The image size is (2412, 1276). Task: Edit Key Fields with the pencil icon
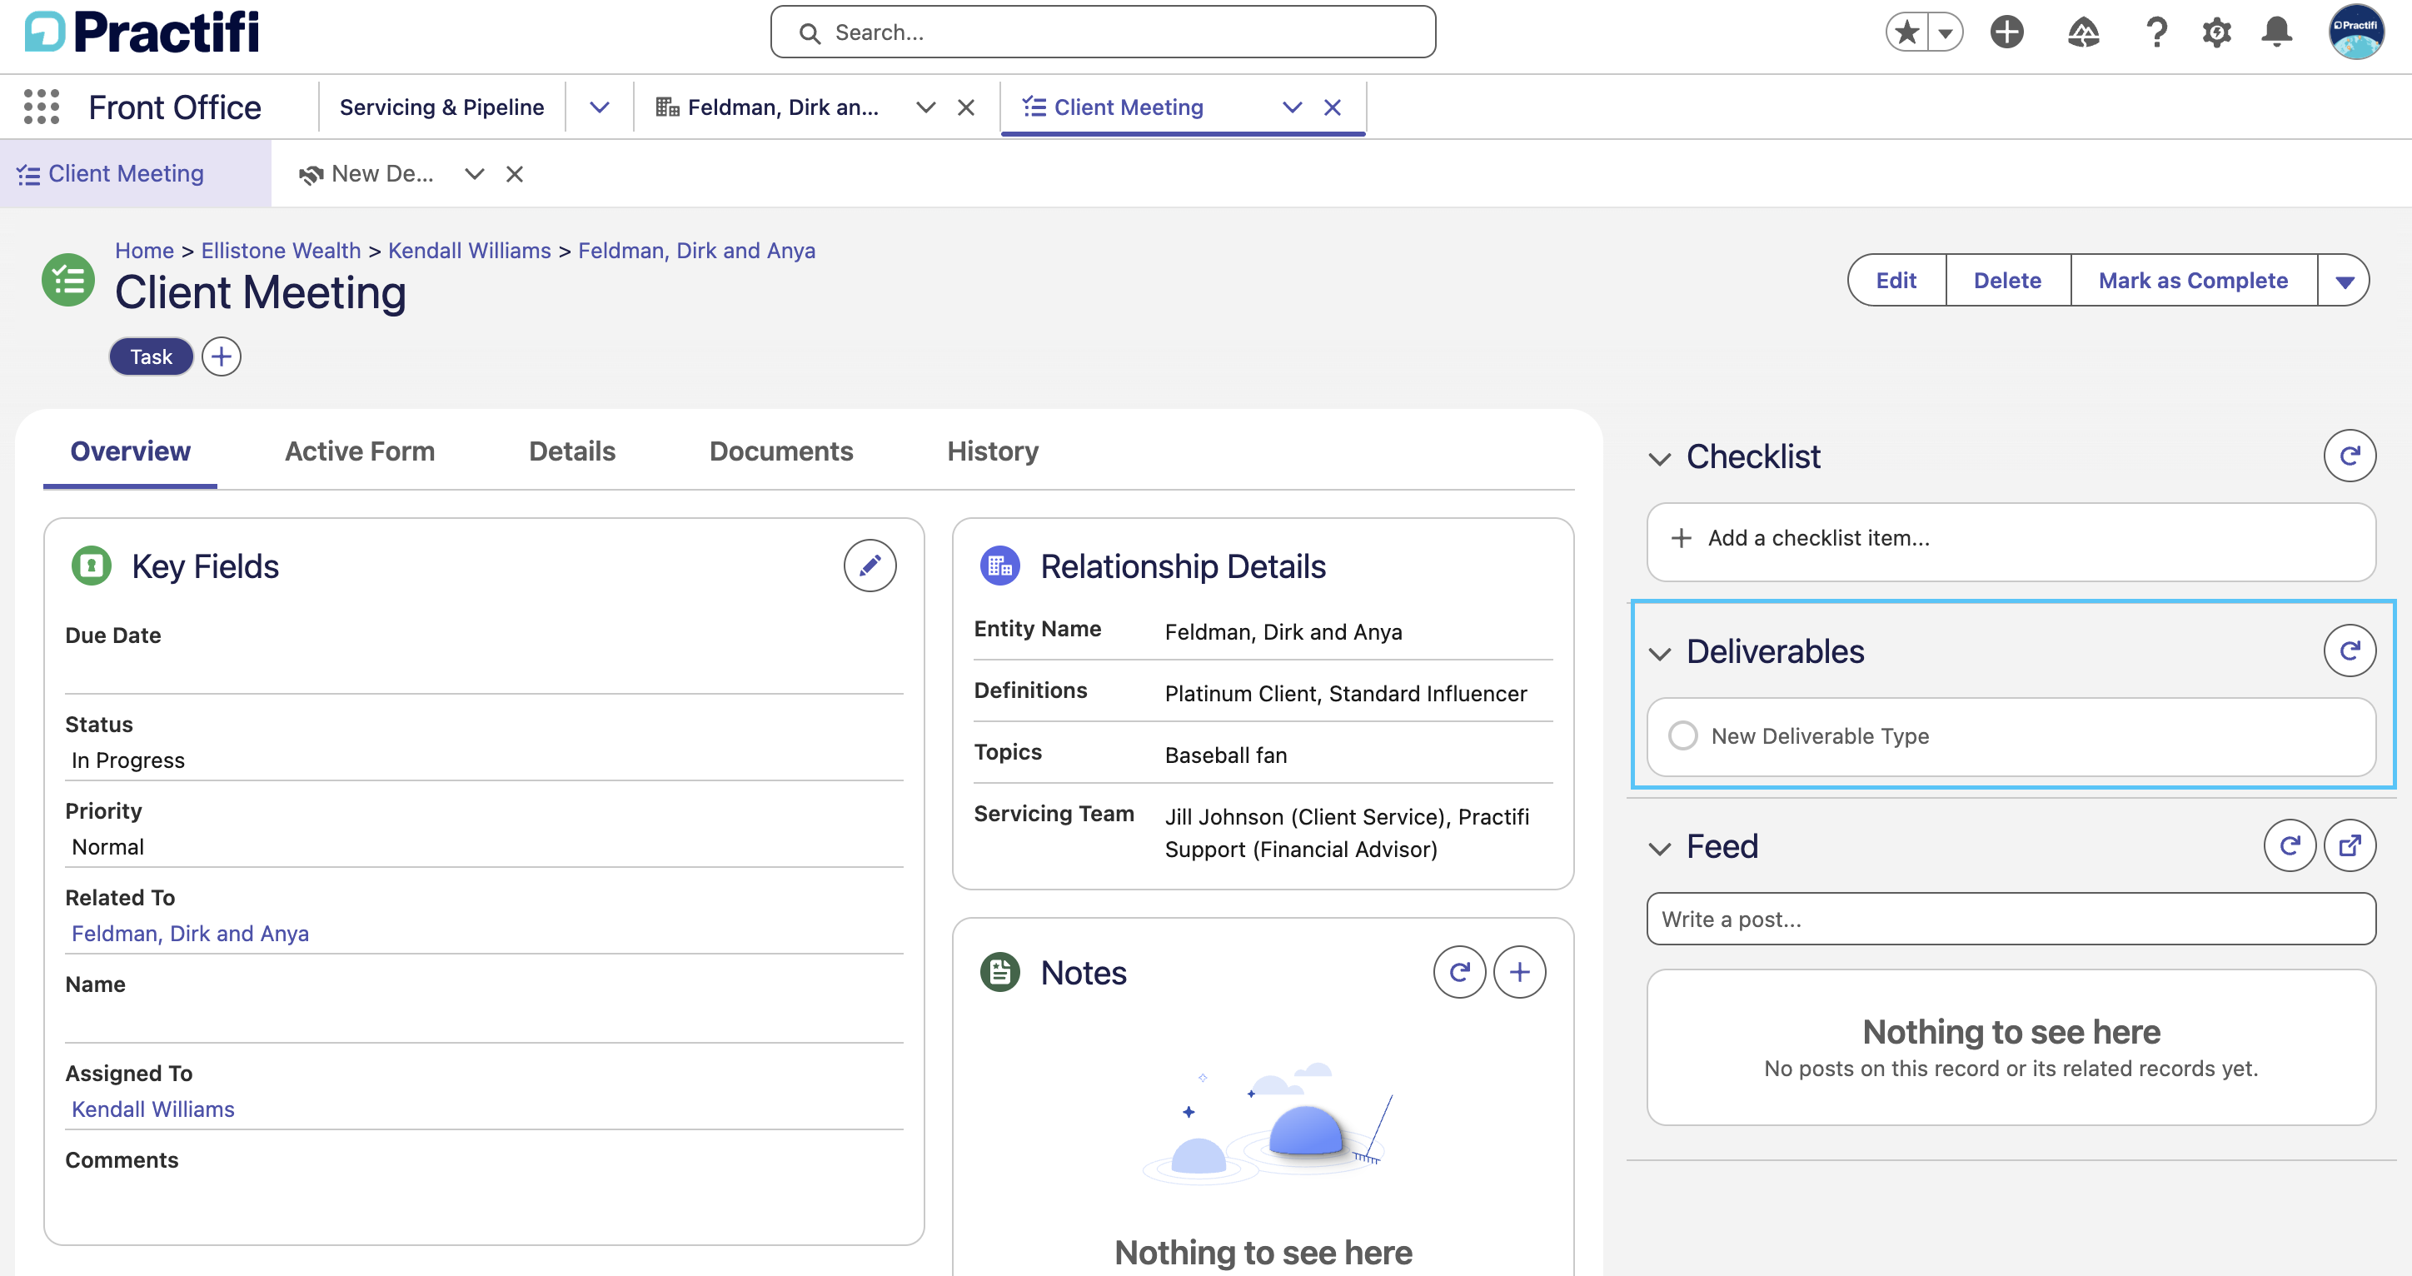coord(870,566)
